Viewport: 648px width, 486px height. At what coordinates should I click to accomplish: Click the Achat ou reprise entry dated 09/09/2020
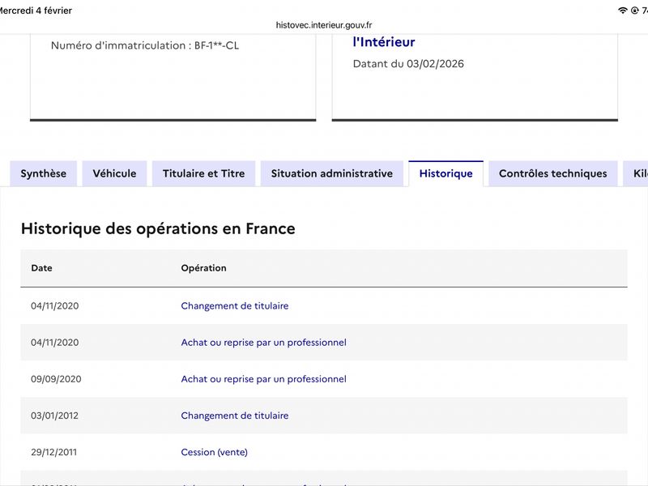coord(263,379)
